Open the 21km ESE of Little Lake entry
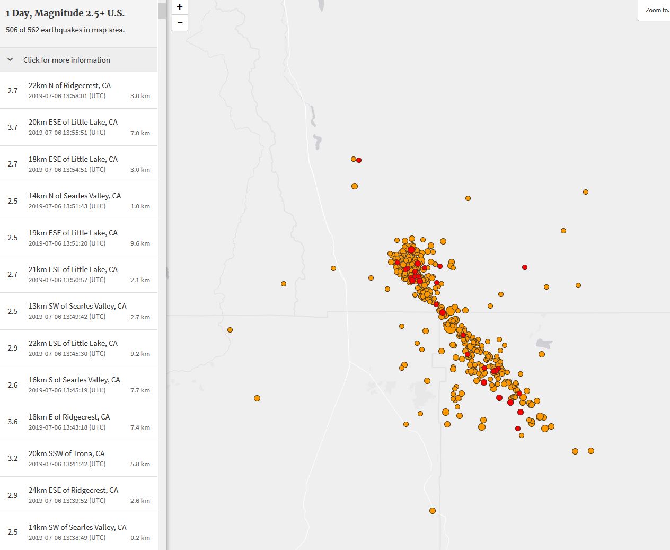 pos(78,274)
